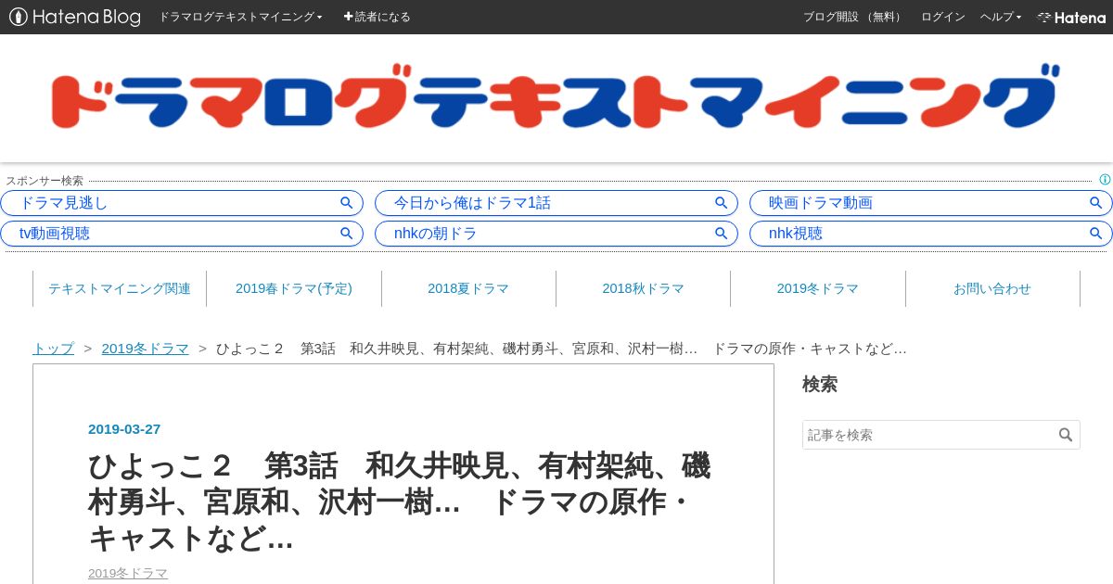
Task: Select the ドラマ見逃し sponsored search
Action: (x=182, y=203)
